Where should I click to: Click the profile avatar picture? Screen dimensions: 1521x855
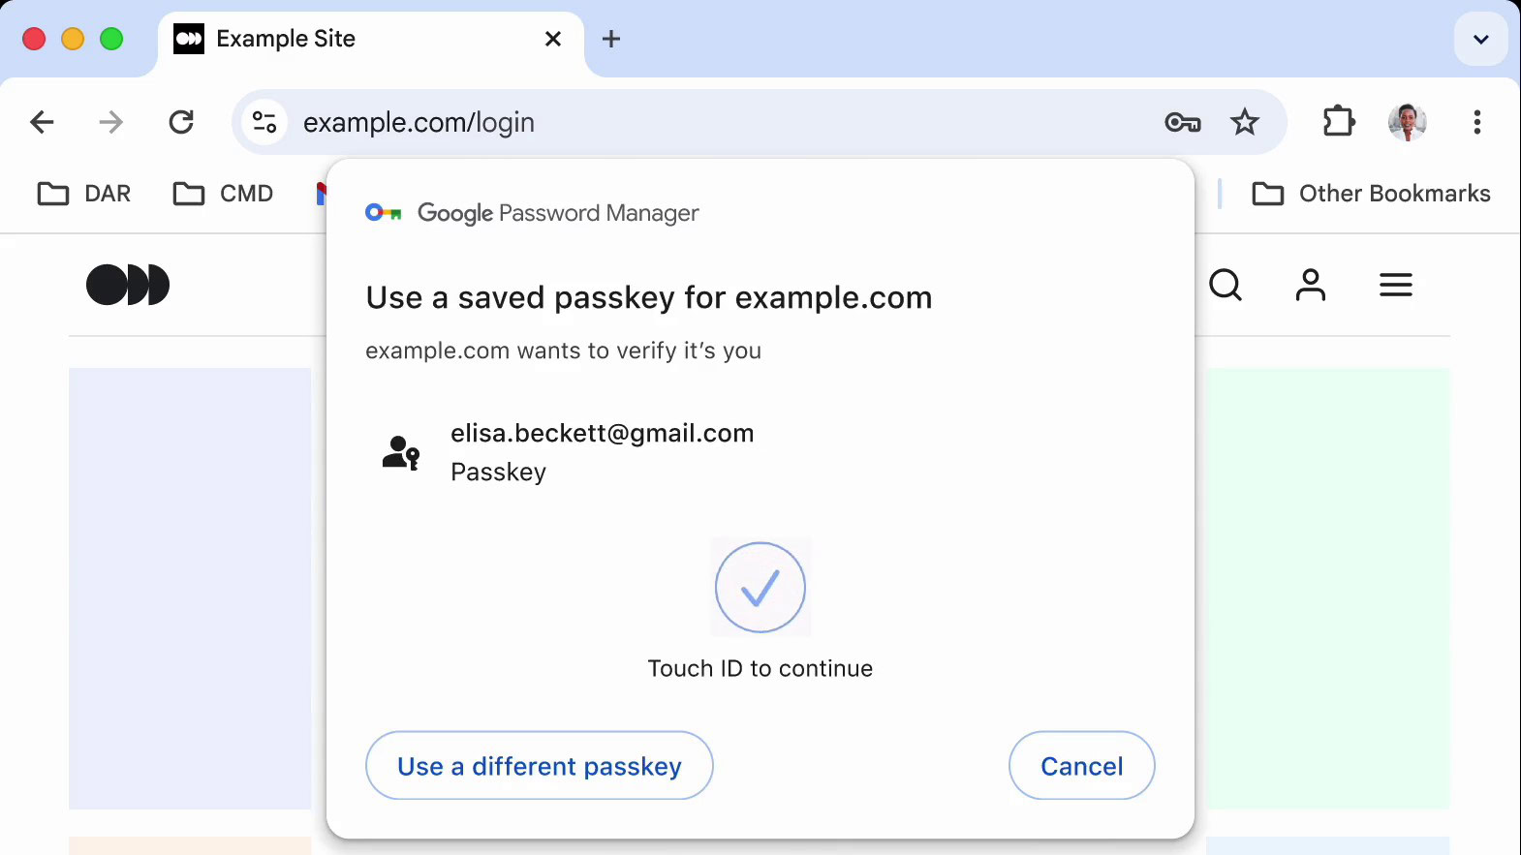pos(1407,122)
